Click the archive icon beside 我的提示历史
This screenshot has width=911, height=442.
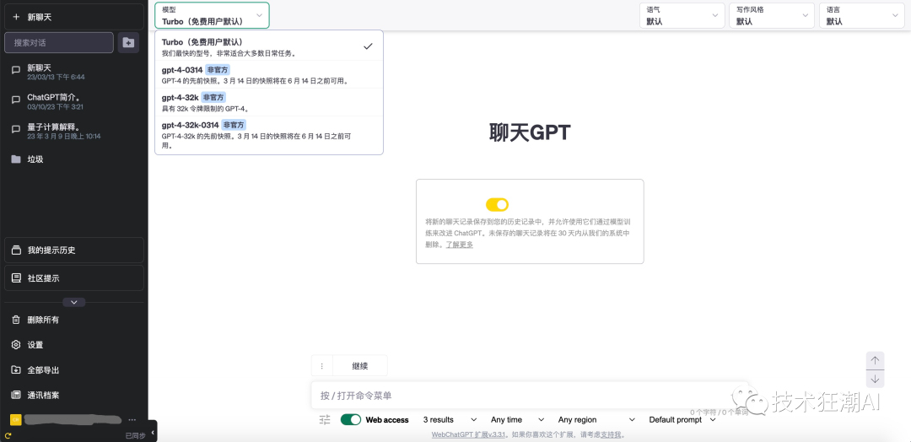[x=16, y=251]
